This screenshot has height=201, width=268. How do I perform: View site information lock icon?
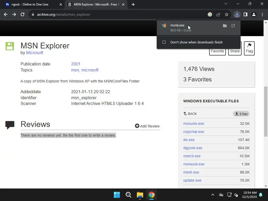click(x=33, y=15)
